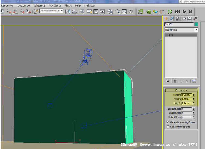Adjust the Width Segs spinner

point(194,113)
